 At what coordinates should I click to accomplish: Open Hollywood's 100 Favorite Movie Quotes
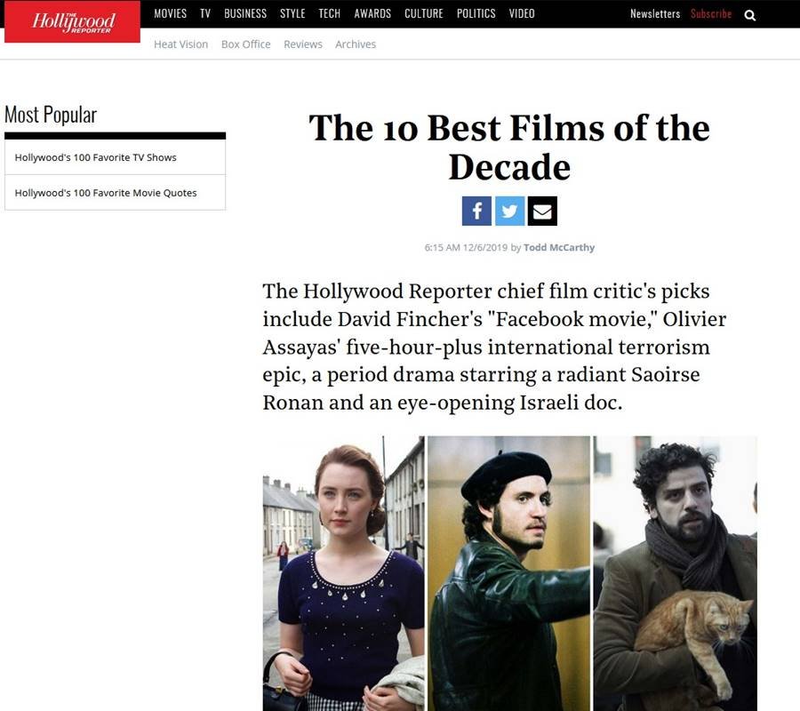coord(115,193)
